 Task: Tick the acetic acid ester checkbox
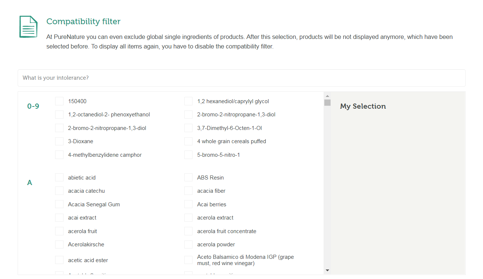pos(59,260)
